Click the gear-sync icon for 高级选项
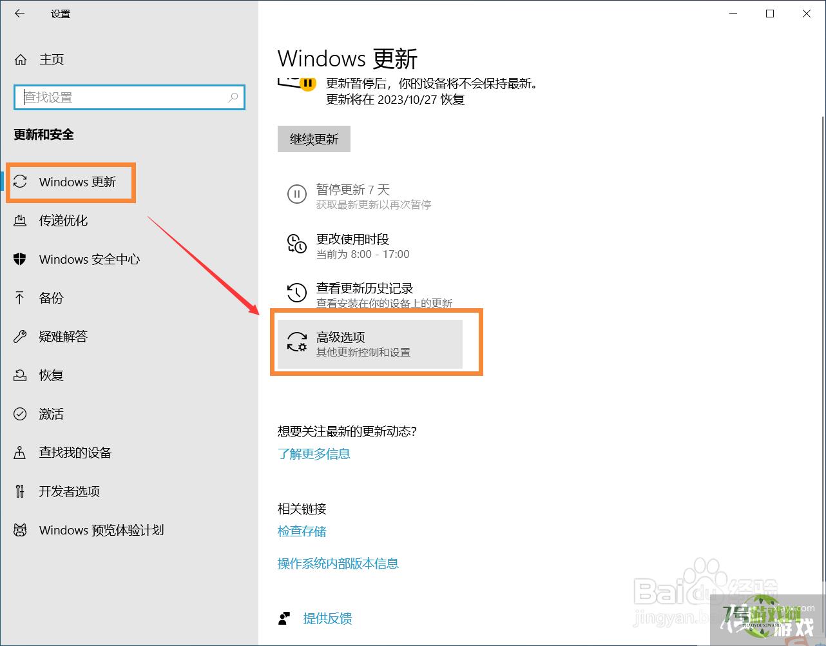Viewport: 826px width, 646px height. point(297,342)
